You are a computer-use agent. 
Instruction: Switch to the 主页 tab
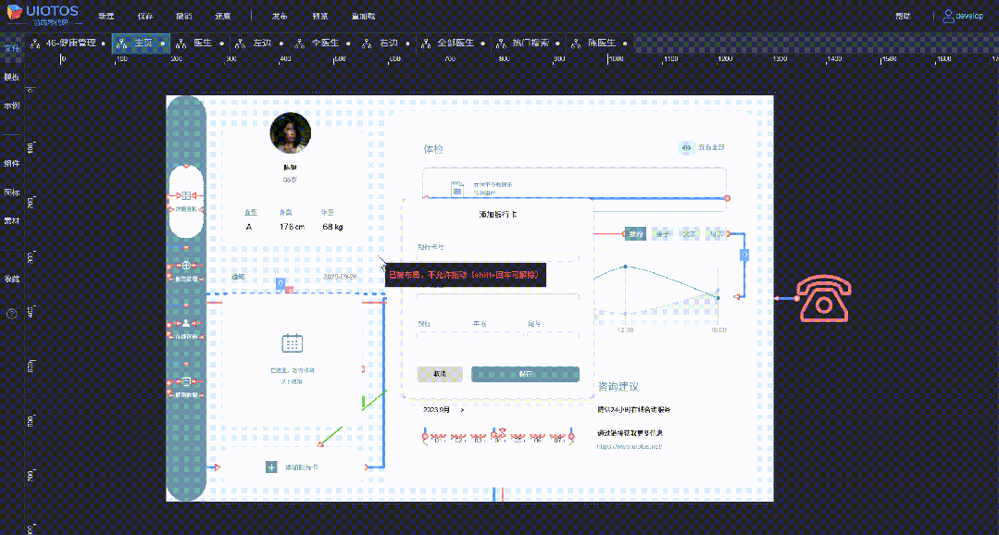tap(142, 44)
